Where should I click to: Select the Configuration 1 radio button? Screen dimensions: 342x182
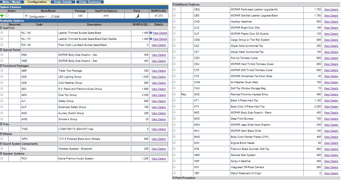[26, 16]
